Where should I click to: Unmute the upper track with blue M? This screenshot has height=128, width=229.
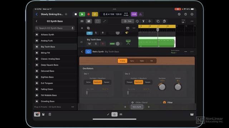coord(89,33)
